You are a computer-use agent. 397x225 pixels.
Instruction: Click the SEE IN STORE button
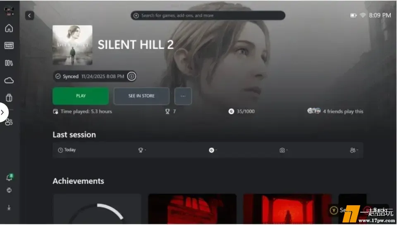pyautogui.click(x=141, y=96)
